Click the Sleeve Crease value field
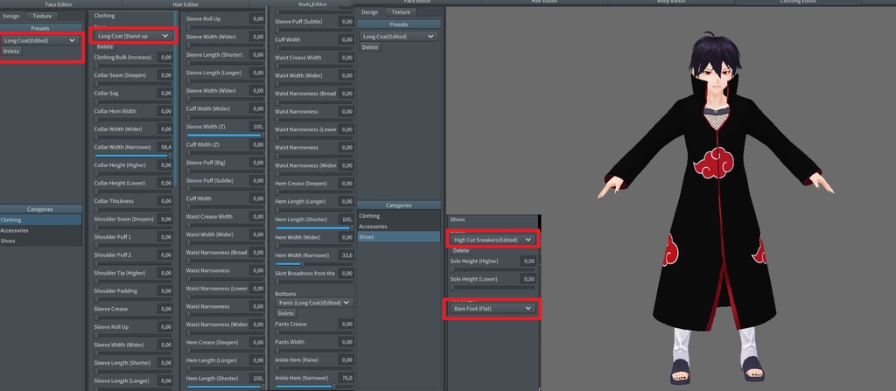Image resolution: width=896 pixels, height=391 pixels. [x=164, y=309]
